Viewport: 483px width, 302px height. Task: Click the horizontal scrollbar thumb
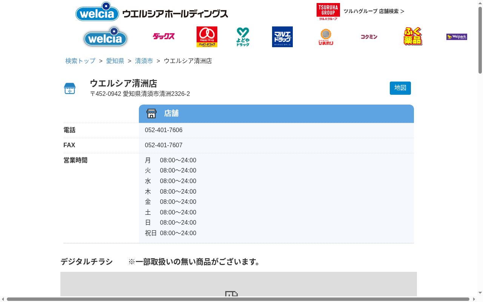[238, 299]
